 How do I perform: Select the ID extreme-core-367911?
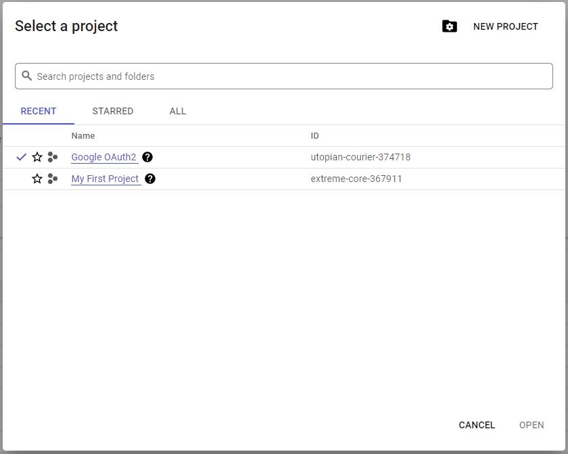(356, 179)
